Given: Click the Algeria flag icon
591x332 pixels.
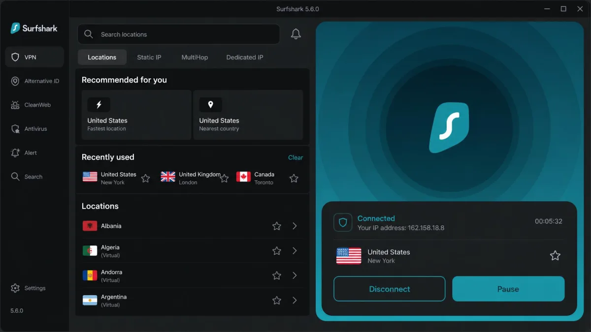Looking at the screenshot, I should 90,251.
